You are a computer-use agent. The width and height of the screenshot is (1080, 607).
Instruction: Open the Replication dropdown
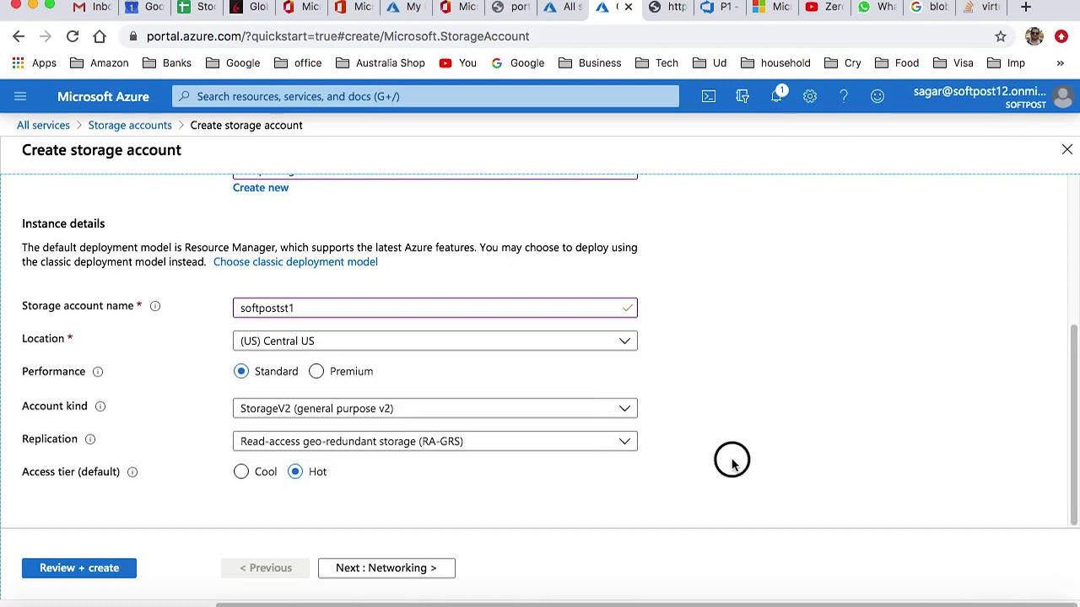click(x=435, y=441)
